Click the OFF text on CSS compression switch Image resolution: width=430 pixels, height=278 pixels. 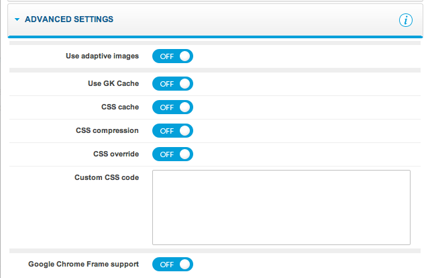(166, 131)
